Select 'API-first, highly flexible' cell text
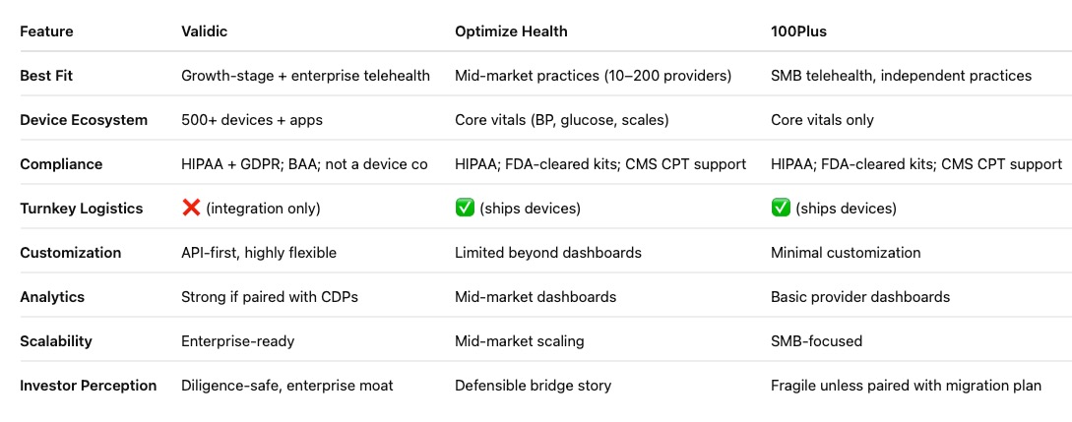Screen dimensions: 1072x422 tap(259, 253)
